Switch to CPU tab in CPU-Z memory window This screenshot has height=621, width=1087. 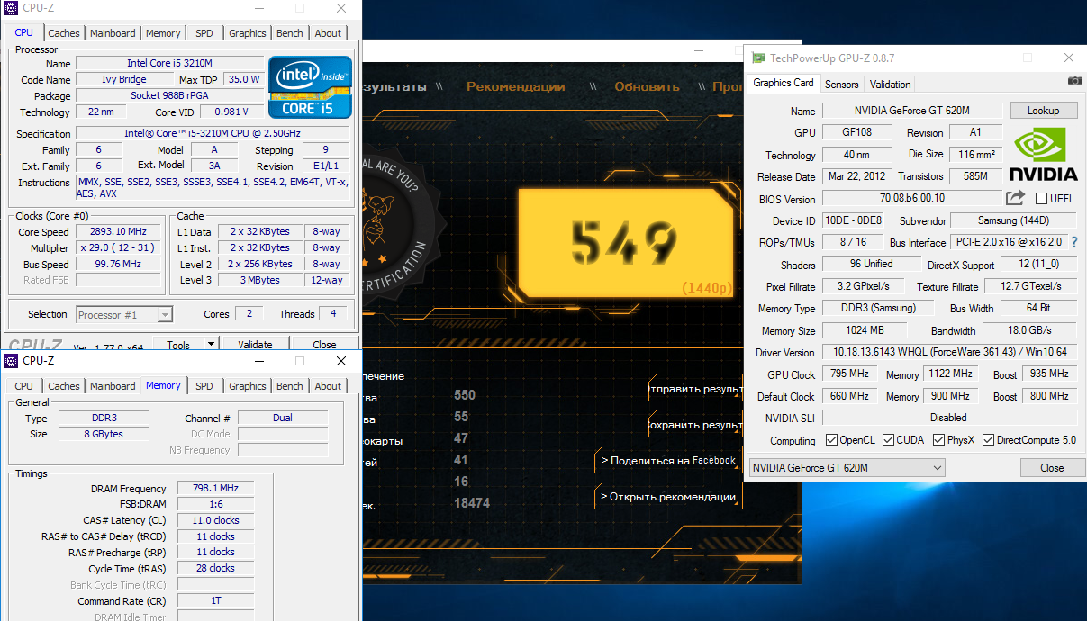tap(24, 386)
